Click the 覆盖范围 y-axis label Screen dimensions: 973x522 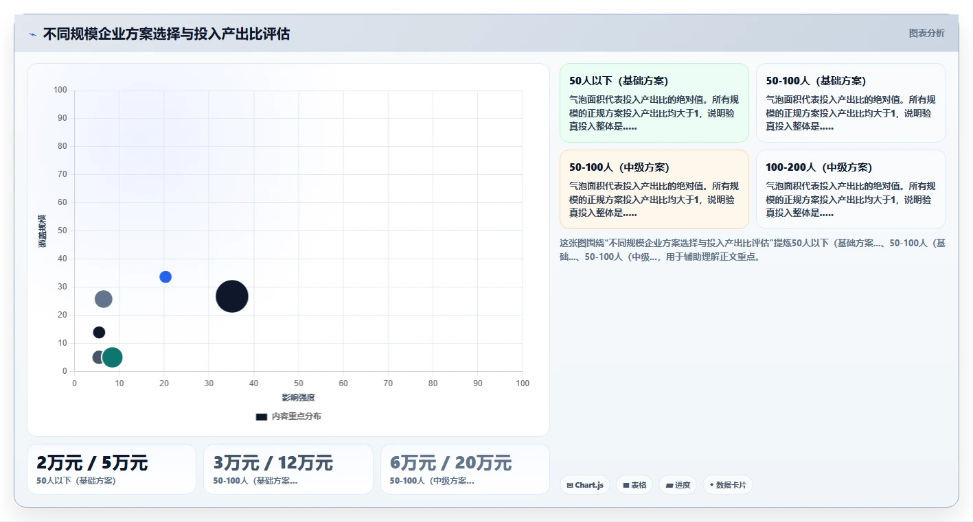coord(43,230)
